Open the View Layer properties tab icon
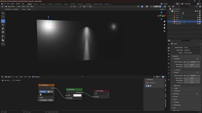202x113 pixels. pos(169,54)
